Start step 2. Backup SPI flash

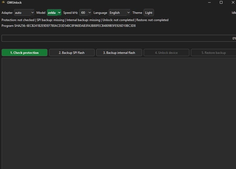(72, 53)
